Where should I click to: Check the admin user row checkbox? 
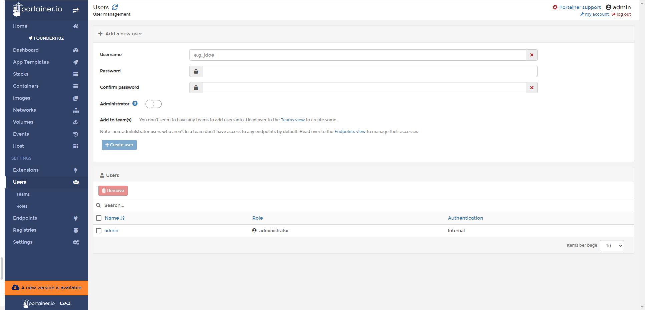[99, 230]
